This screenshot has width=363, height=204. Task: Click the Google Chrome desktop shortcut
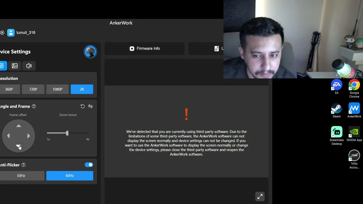click(354, 89)
